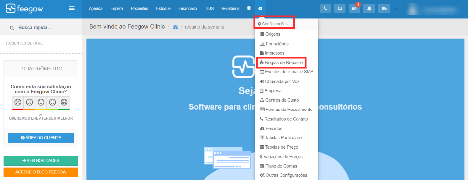Click 'resumo da semana' breadcrumb text
The image size is (468, 180).
point(205,27)
